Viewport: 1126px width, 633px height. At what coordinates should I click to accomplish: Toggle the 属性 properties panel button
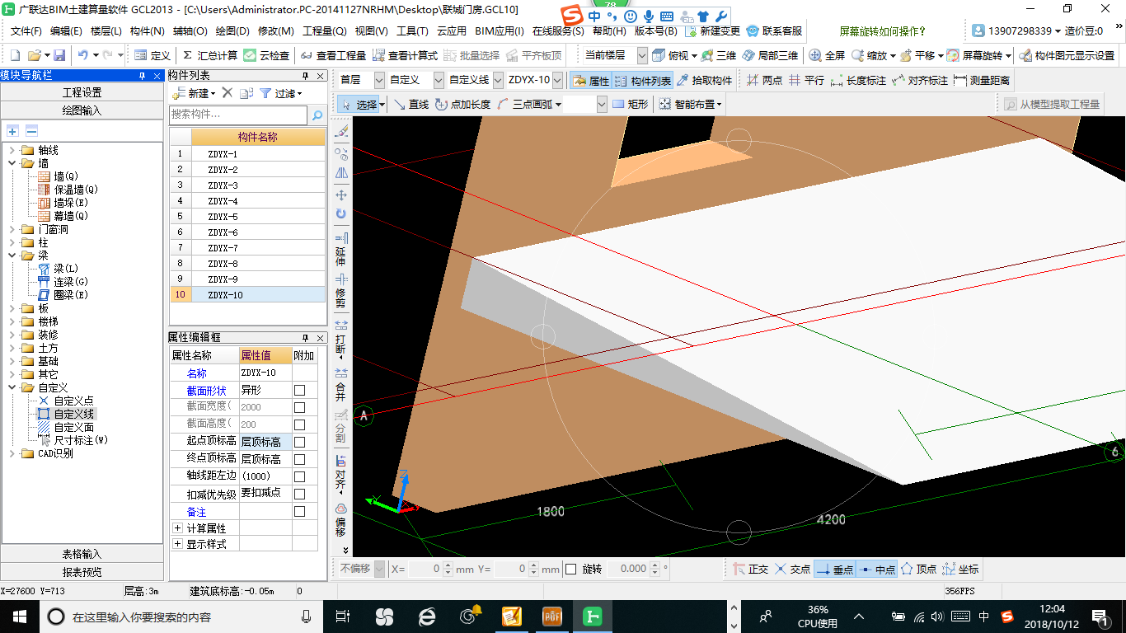pos(590,81)
